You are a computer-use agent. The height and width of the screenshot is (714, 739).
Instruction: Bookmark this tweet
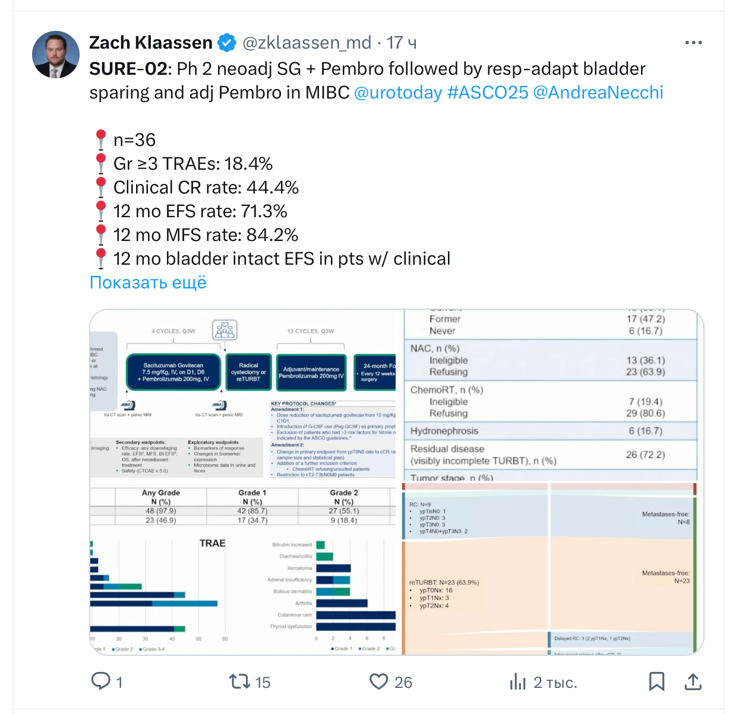pyautogui.click(x=656, y=681)
